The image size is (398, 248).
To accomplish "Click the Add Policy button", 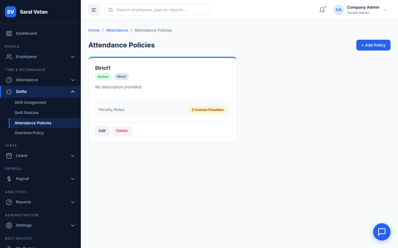I will (373, 45).
